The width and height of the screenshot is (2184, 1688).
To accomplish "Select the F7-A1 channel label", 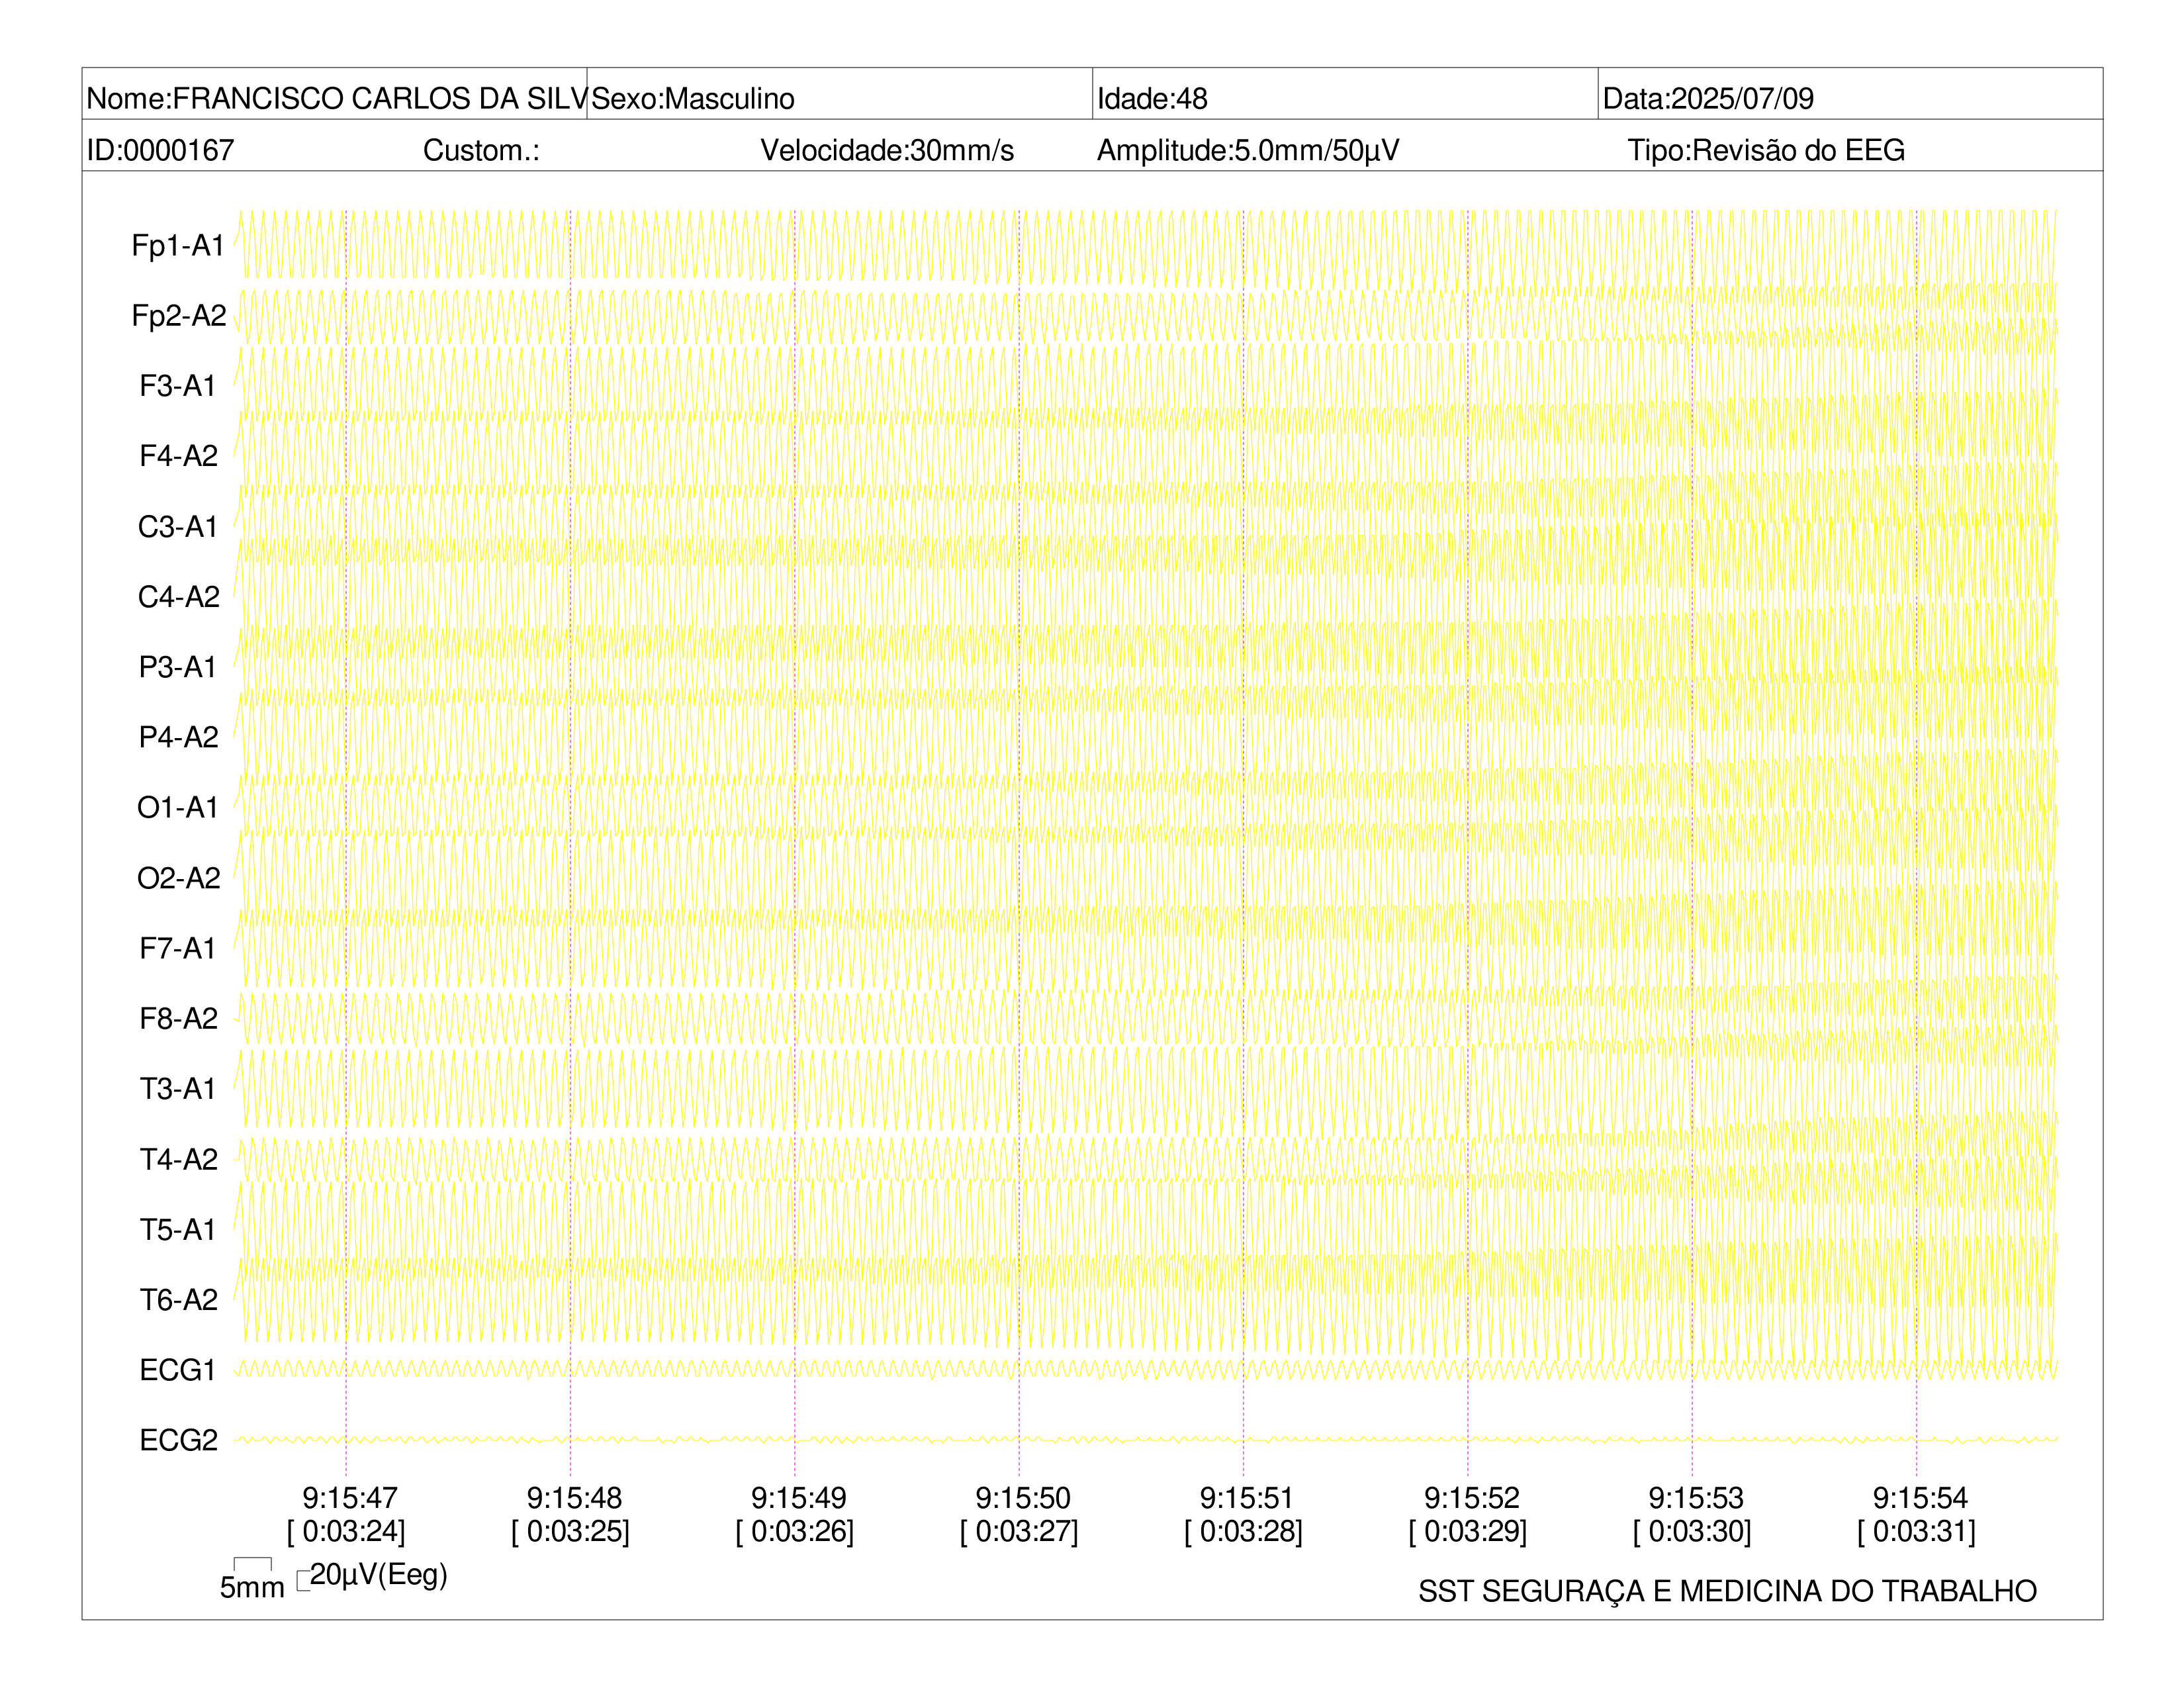I will click(x=178, y=948).
